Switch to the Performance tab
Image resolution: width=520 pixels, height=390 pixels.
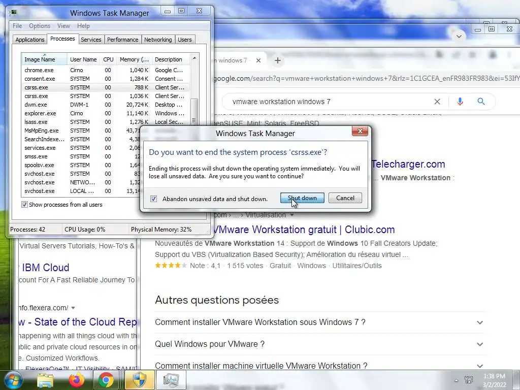(122, 40)
